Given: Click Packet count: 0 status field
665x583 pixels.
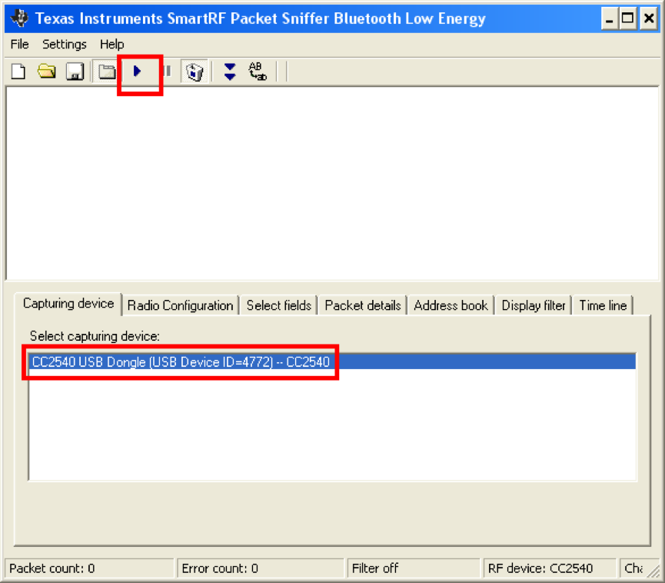Looking at the screenshot, I should (89, 568).
